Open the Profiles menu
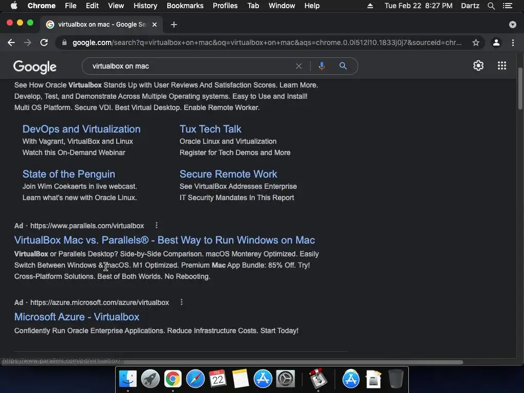524x393 pixels. click(x=225, y=6)
